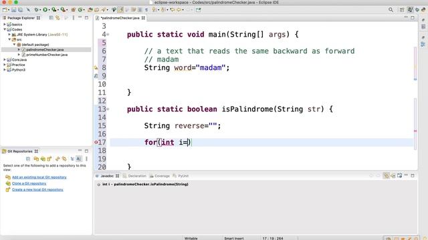Toggle Mark Occurrences highlighter icon
428x240 pixels.
[120, 10]
